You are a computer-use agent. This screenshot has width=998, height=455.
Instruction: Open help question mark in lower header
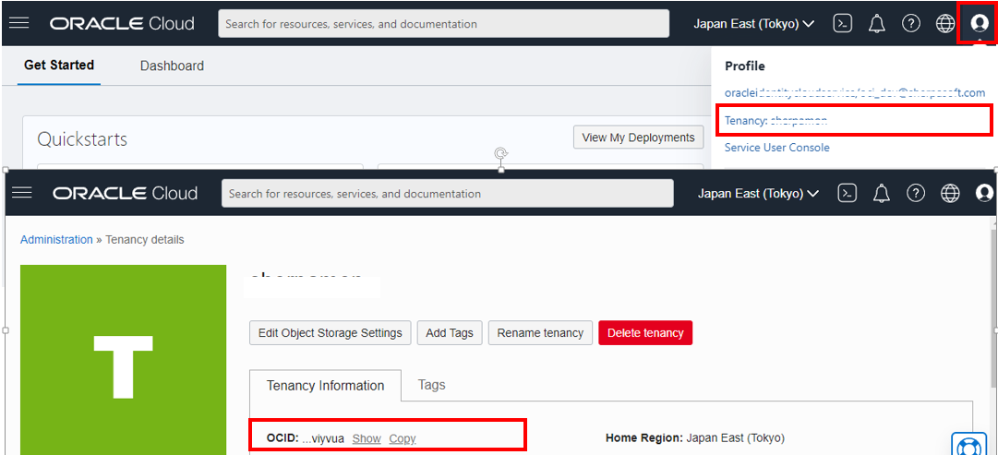coord(916,193)
